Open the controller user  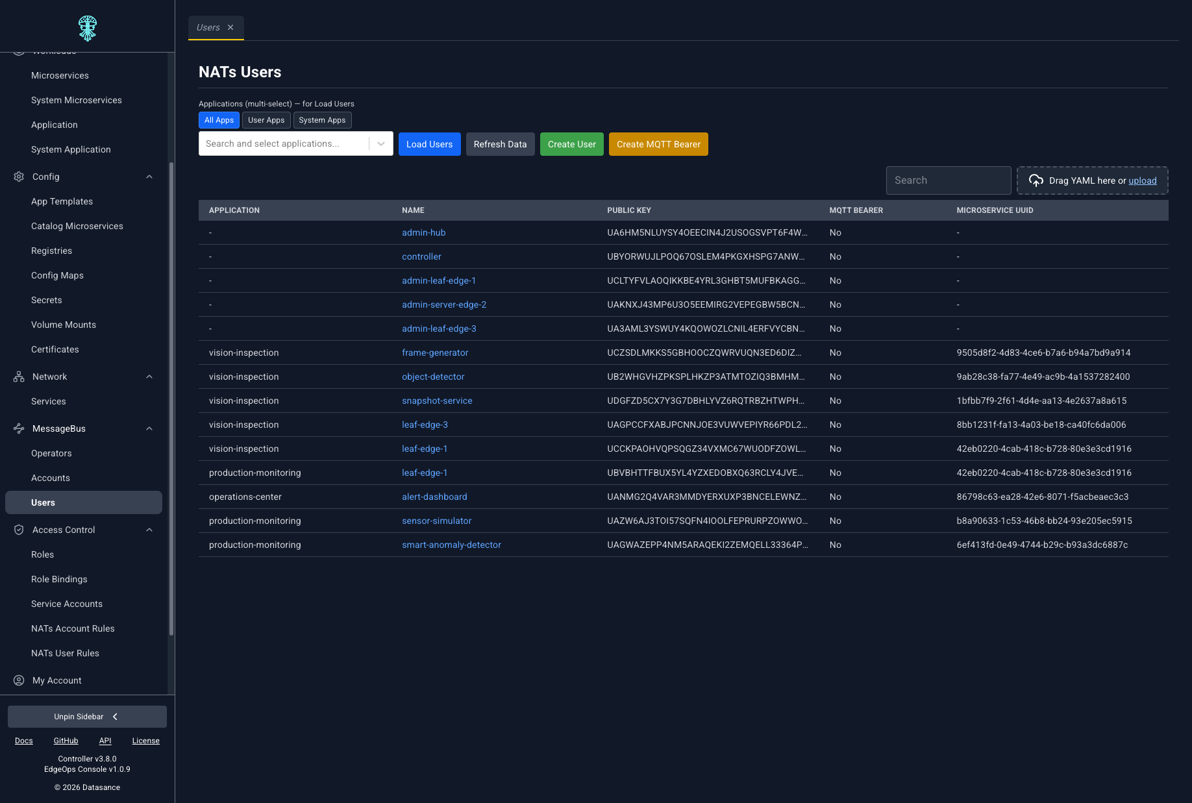point(421,256)
